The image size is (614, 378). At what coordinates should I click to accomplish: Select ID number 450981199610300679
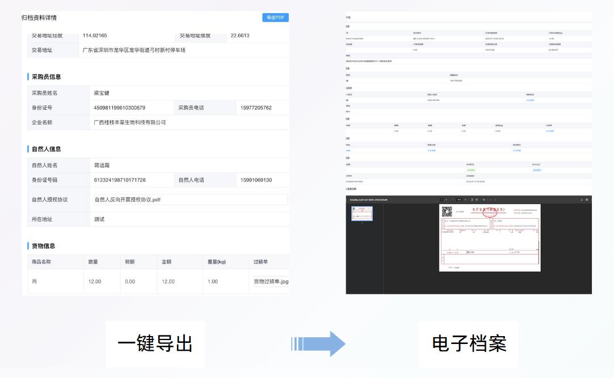(x=119, y=108)
